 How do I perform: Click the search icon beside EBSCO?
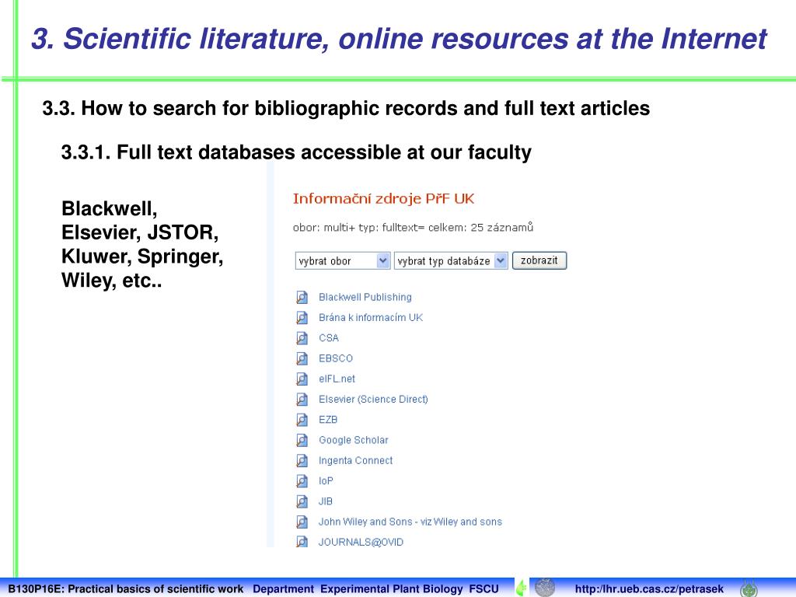click(302, 358)
